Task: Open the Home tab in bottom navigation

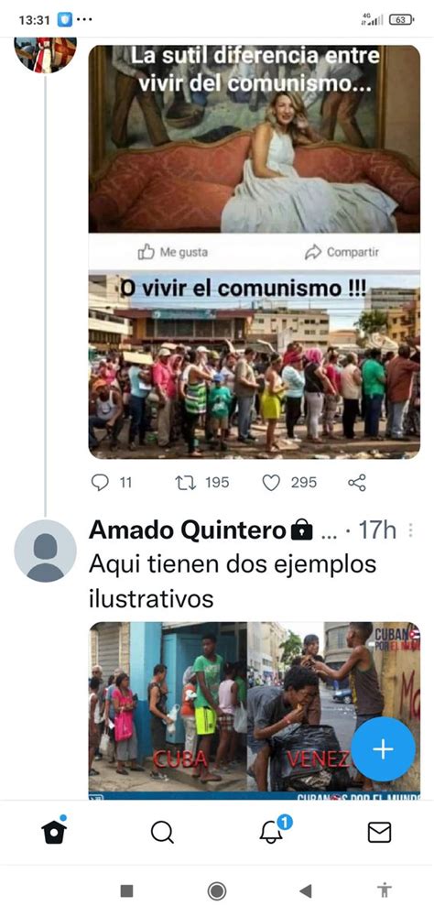Action: point(54,831)
